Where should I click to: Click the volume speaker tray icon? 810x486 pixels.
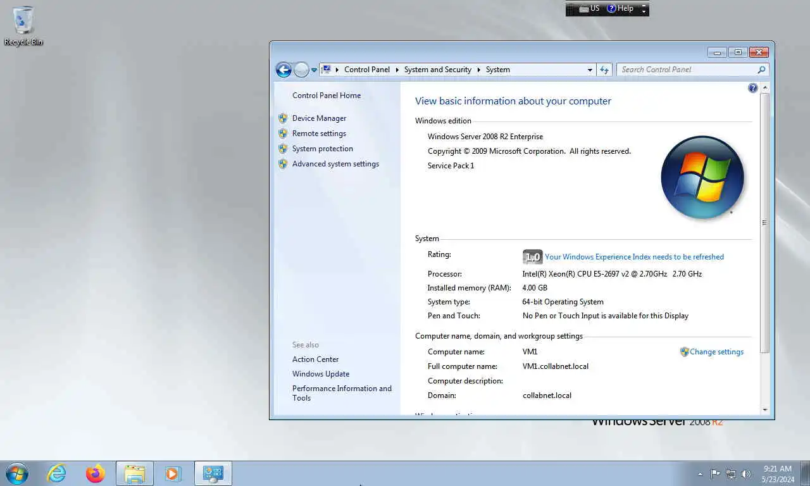(x=746, y=474)
